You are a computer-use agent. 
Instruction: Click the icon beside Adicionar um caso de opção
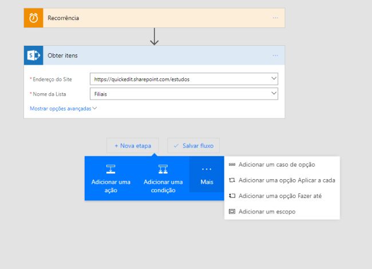click(232, 164)
